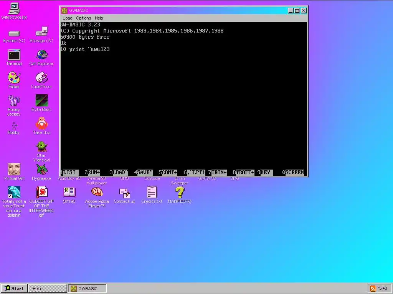Click the Start button
Image resolution: width=393 pixels, height=294 pixels.
14,289
